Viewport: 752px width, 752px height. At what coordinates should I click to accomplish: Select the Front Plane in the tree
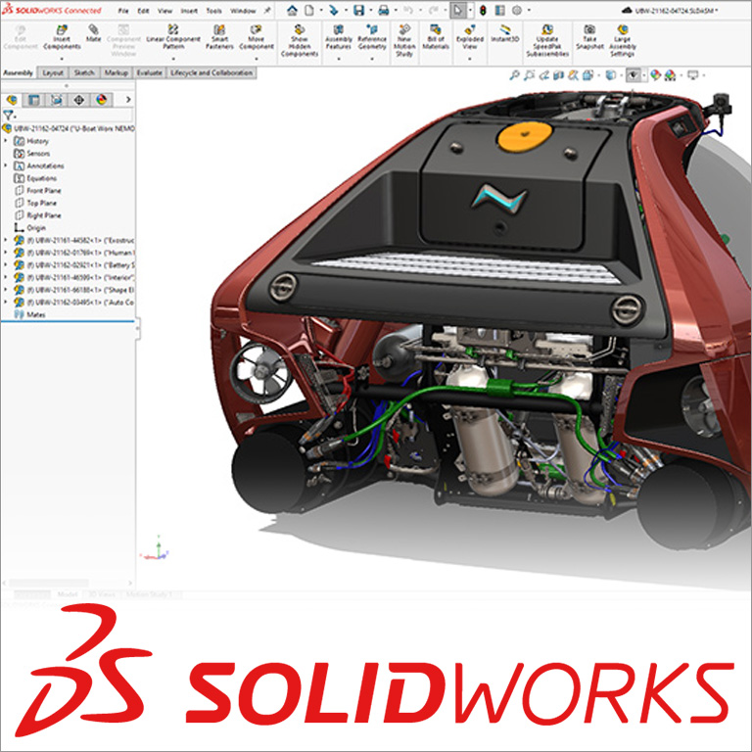point(38,190)
